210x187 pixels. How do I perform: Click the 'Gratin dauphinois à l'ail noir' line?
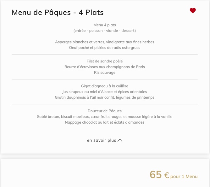coord(105,97)
